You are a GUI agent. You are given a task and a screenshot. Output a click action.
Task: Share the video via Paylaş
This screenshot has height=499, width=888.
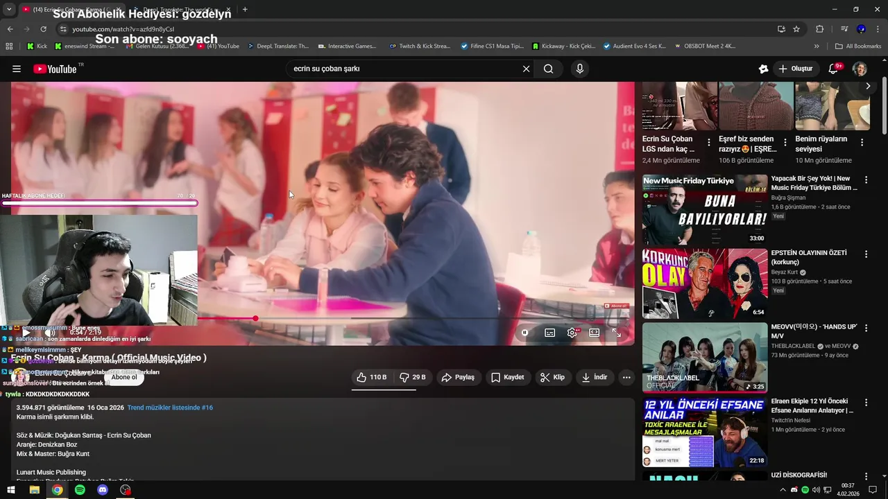pyautogui.click(x=458, y=377)
